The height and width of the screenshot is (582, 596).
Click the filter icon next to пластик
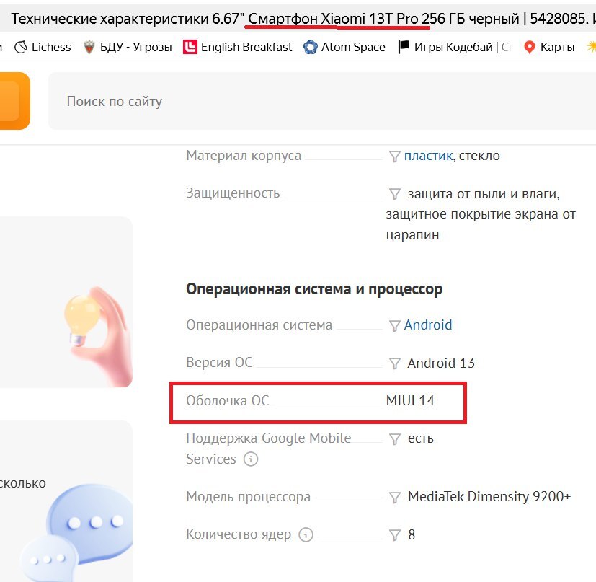[394, 156]
